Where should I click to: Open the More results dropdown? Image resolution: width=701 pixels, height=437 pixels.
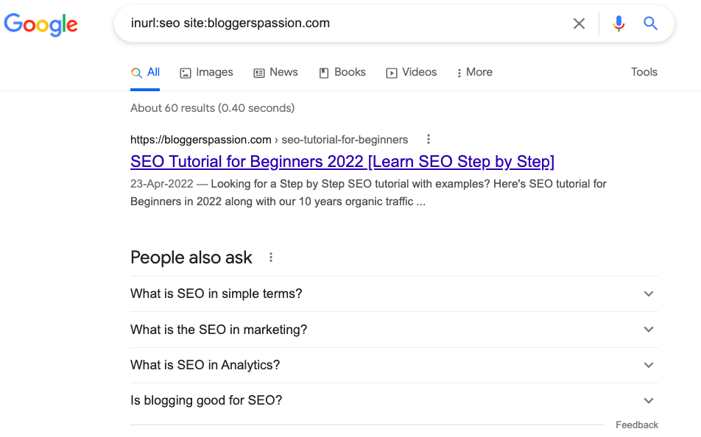coord(474,72)
